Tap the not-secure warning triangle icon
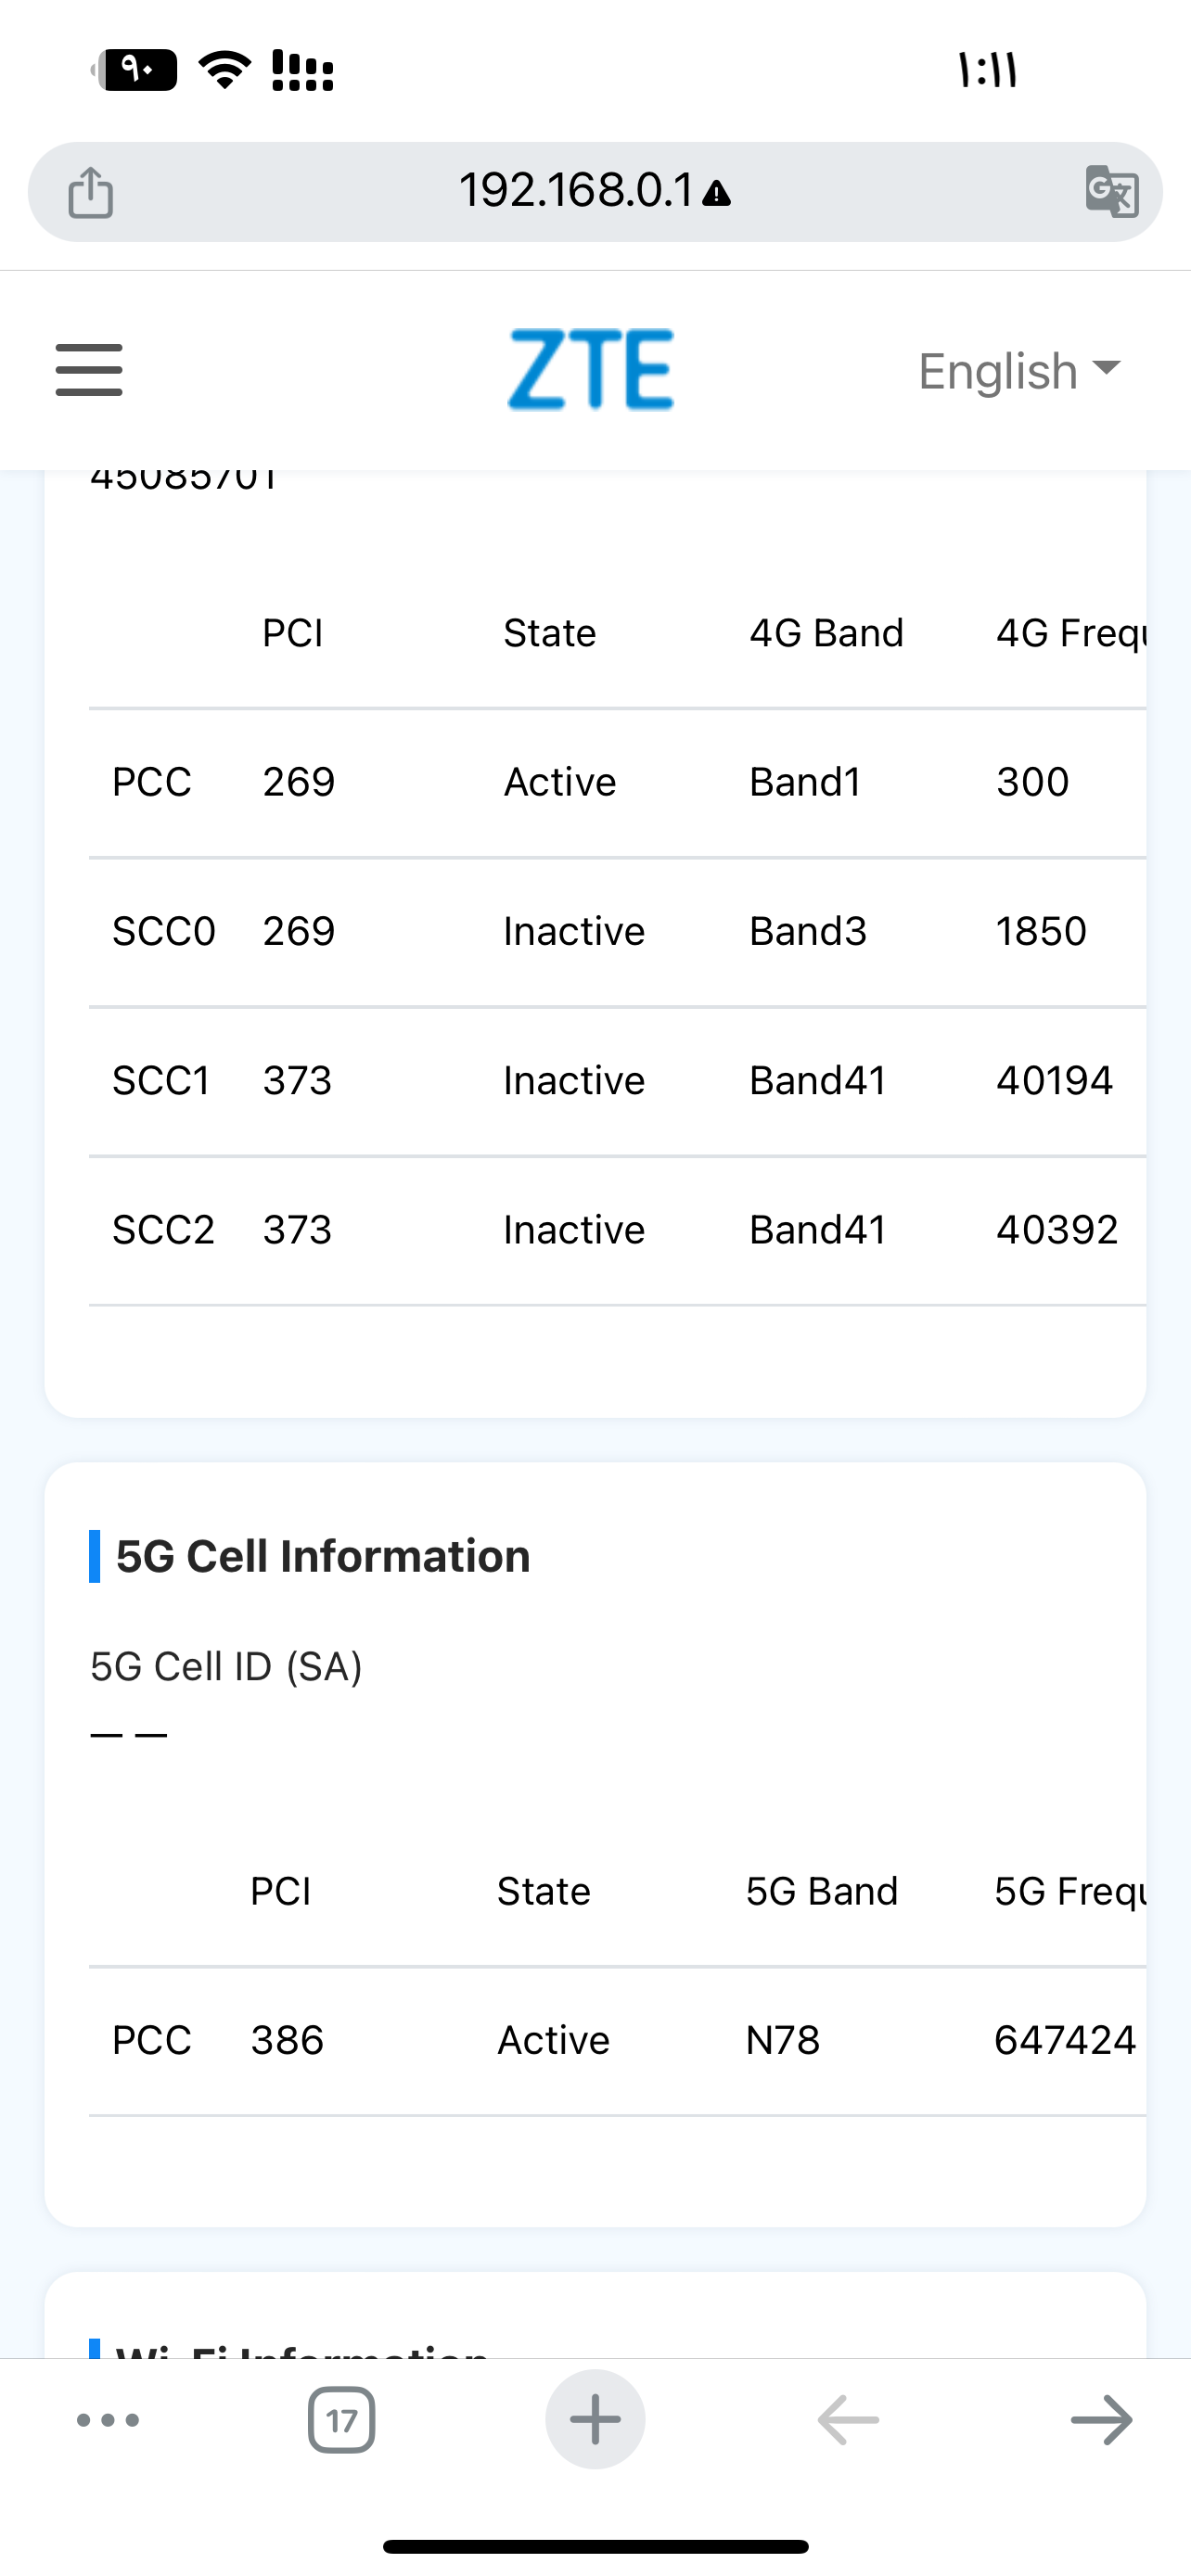Screen dimensions: 1191x2576 (717, 193)
